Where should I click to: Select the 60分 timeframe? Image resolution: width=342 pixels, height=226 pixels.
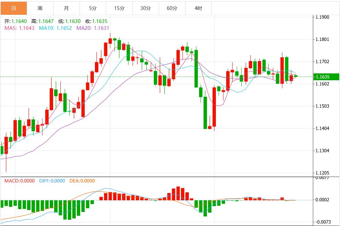(x=171, y=7)
